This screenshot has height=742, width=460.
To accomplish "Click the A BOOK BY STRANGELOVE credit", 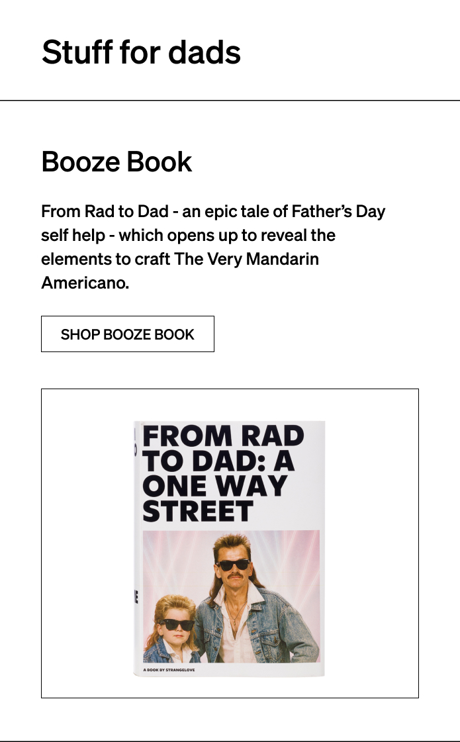I will coord(169,670).
